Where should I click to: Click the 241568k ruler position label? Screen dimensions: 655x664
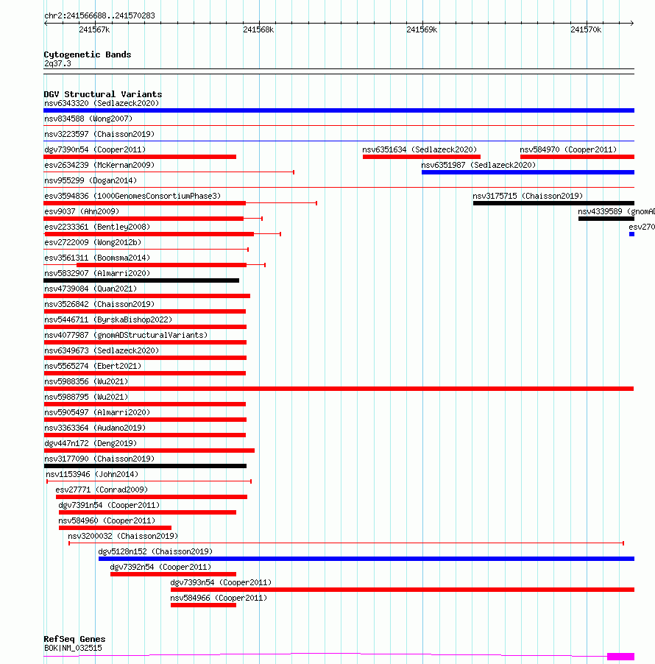258,29
